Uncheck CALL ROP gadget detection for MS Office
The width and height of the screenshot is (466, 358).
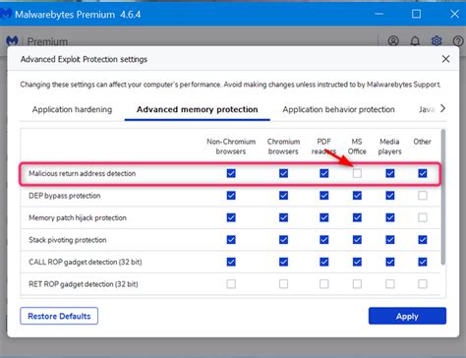click(x=357, y=262)
